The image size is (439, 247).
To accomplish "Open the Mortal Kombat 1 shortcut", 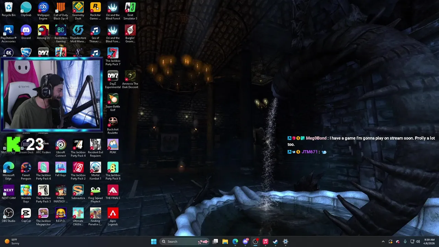I will 95,171.
